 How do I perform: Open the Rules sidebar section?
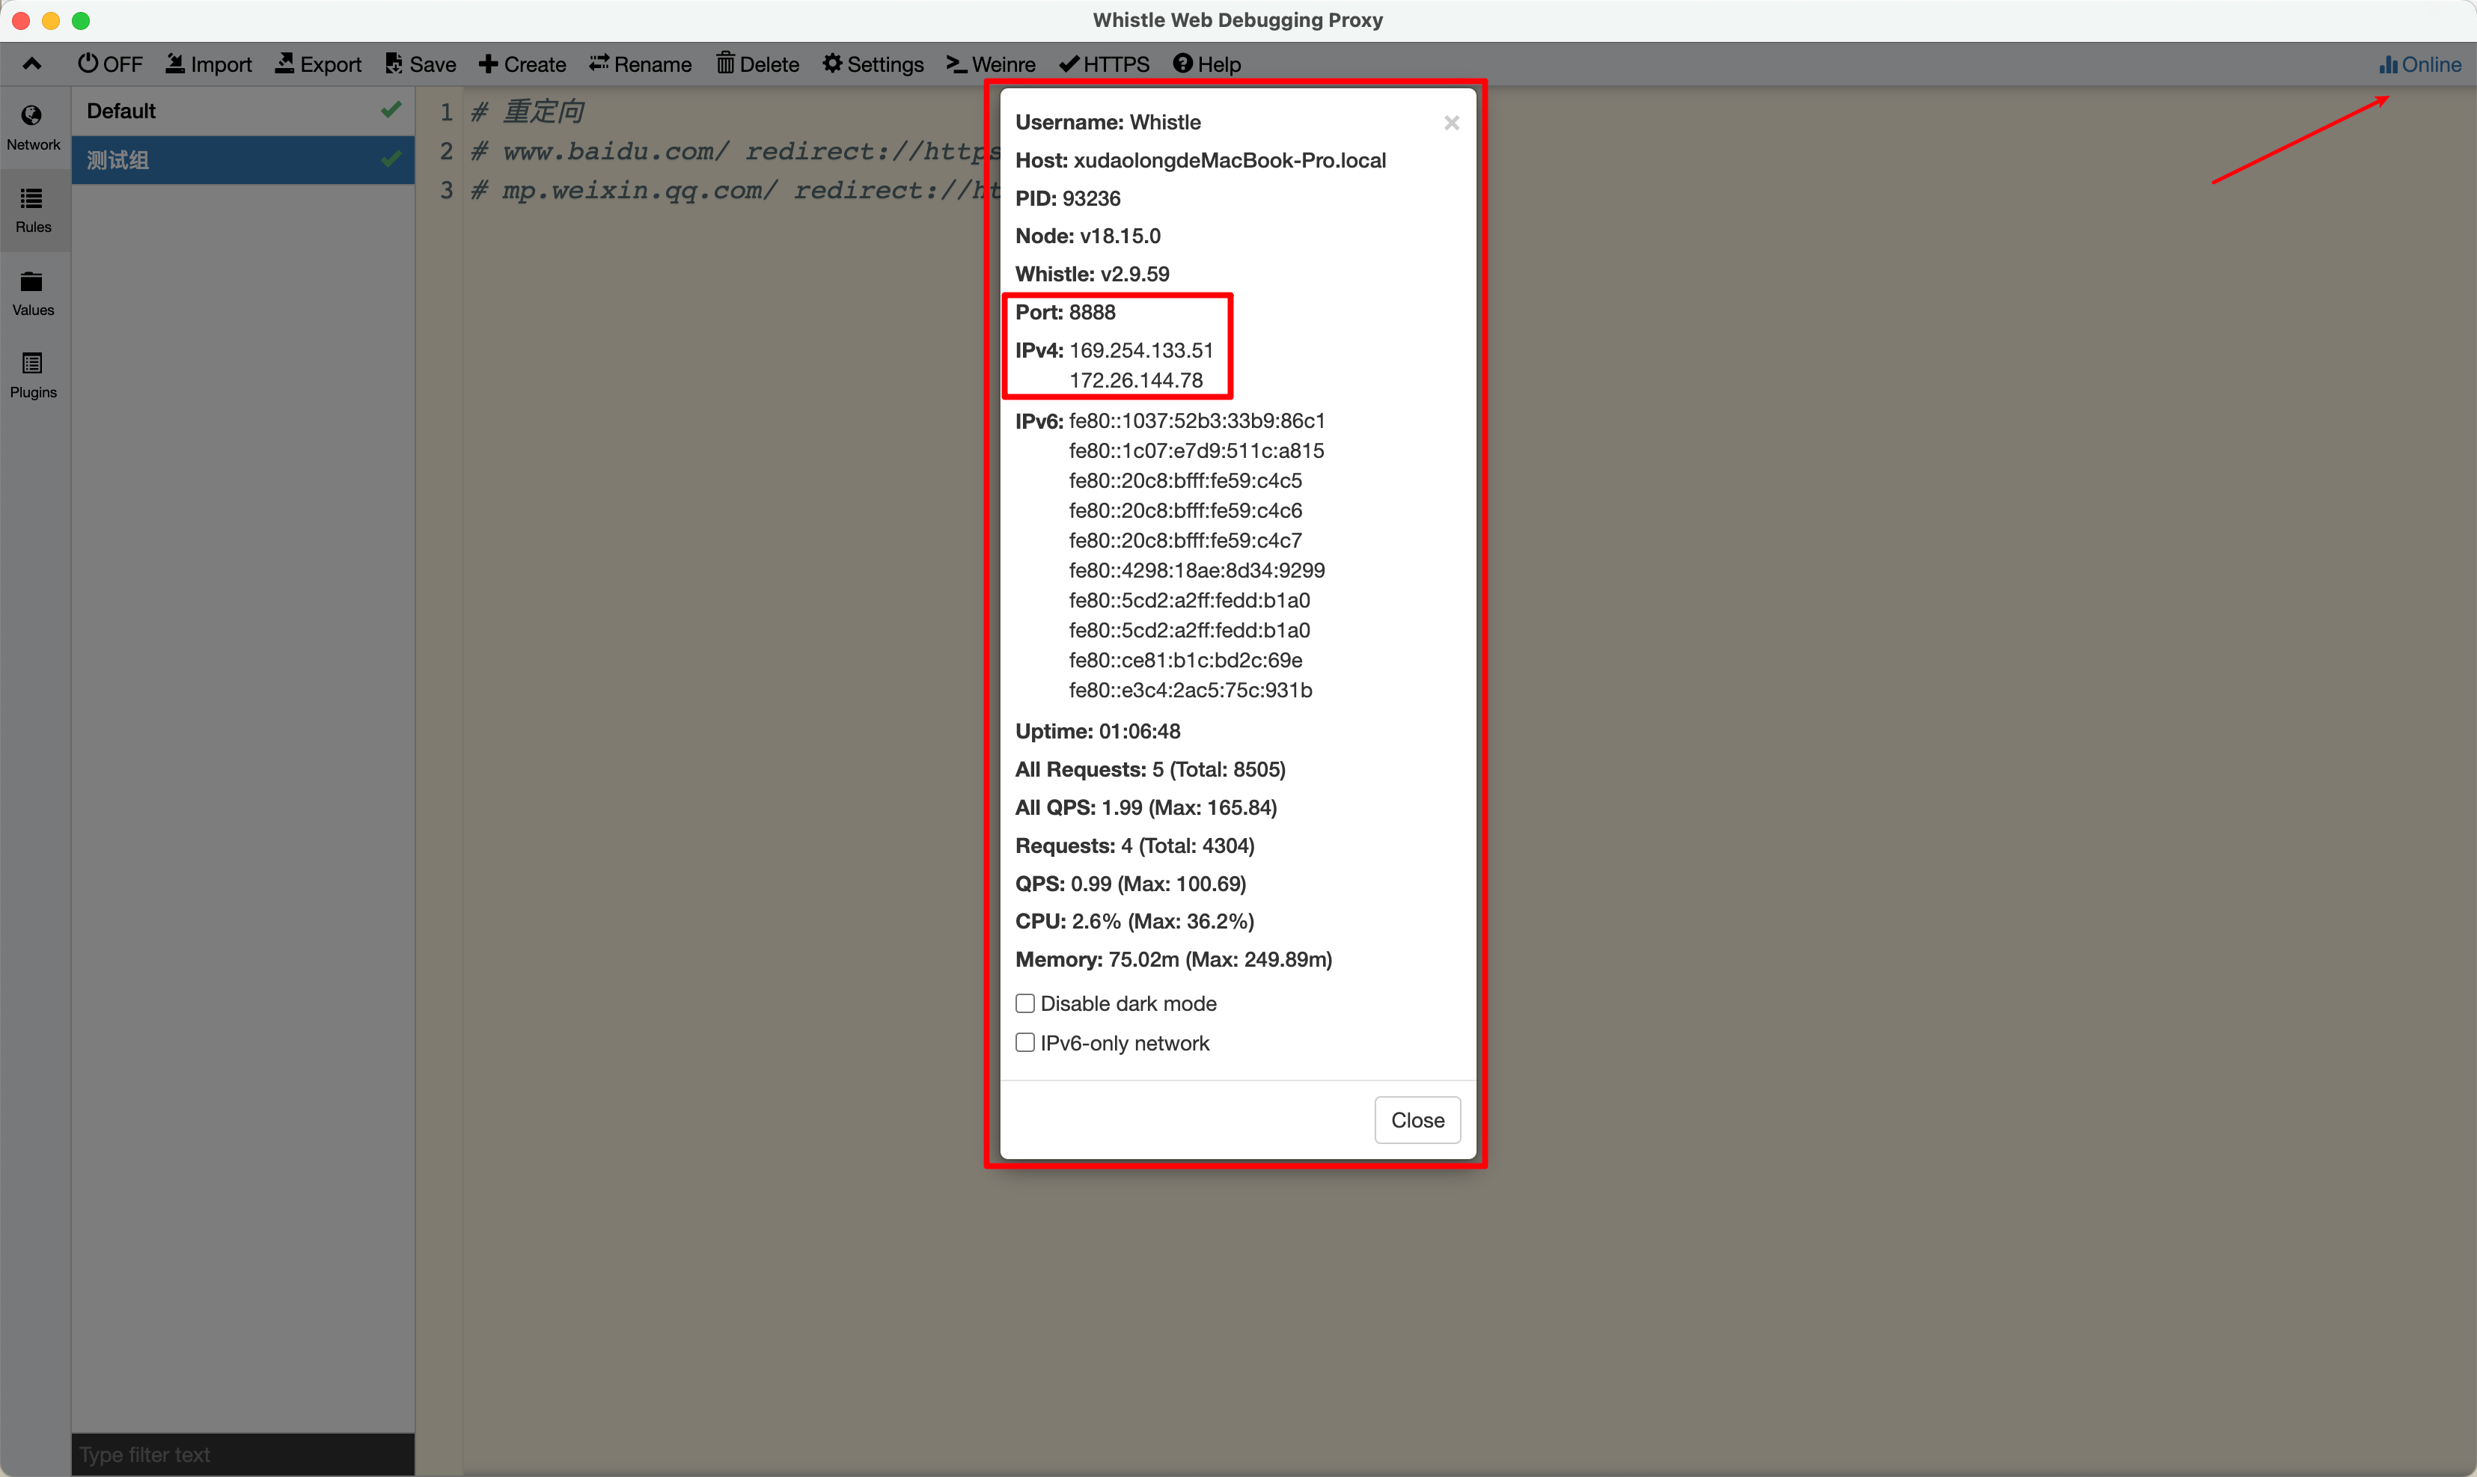point(33,210)
